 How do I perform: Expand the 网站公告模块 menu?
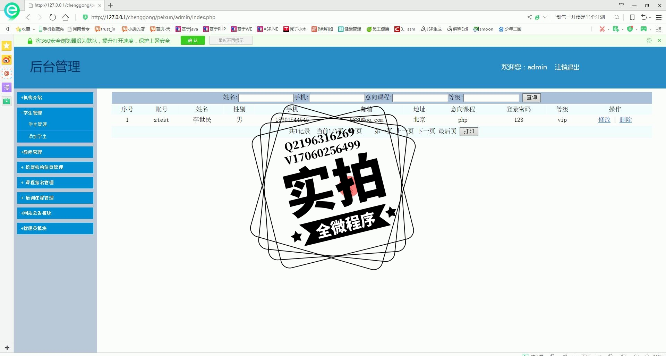tap(55, 213)
